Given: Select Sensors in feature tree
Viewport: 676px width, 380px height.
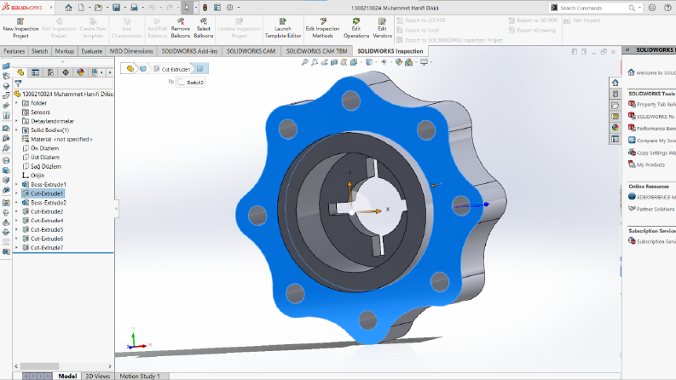Looking at the screenshot, I should point(40,112).
